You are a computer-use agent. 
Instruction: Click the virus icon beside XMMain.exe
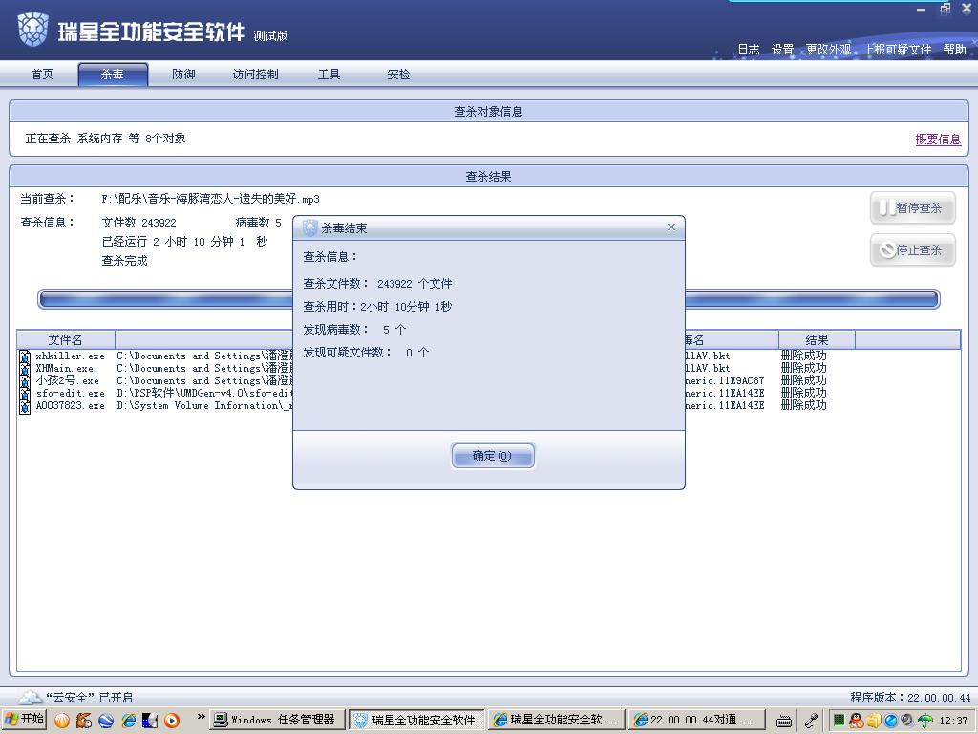pyautogui.click(x=25, y=370)
